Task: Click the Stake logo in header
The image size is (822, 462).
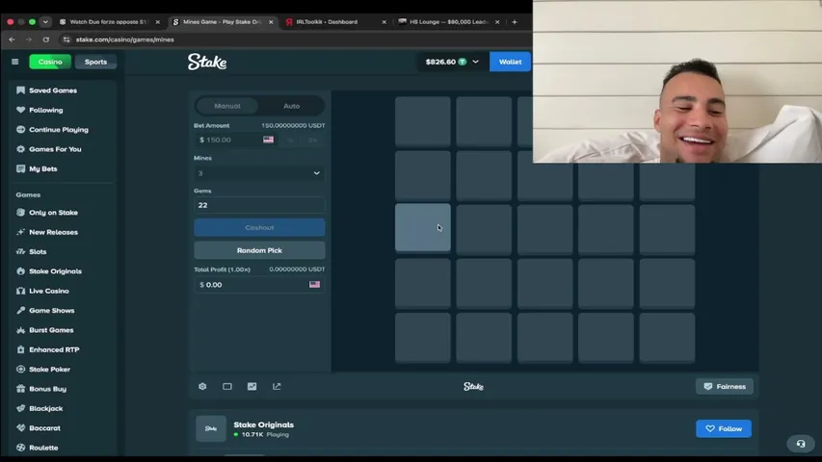Action: [207, 62]
